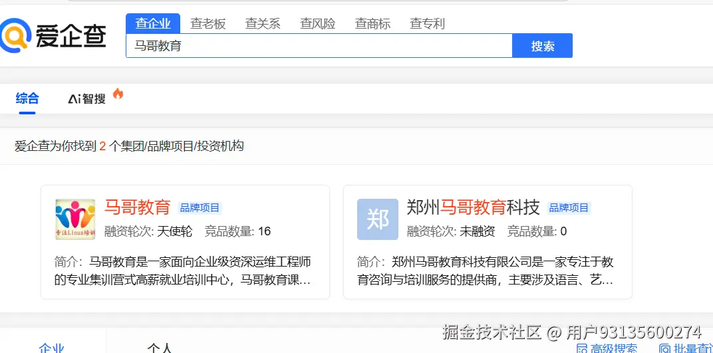Select the 企业 tab at bottom

(x=51, y=348)
